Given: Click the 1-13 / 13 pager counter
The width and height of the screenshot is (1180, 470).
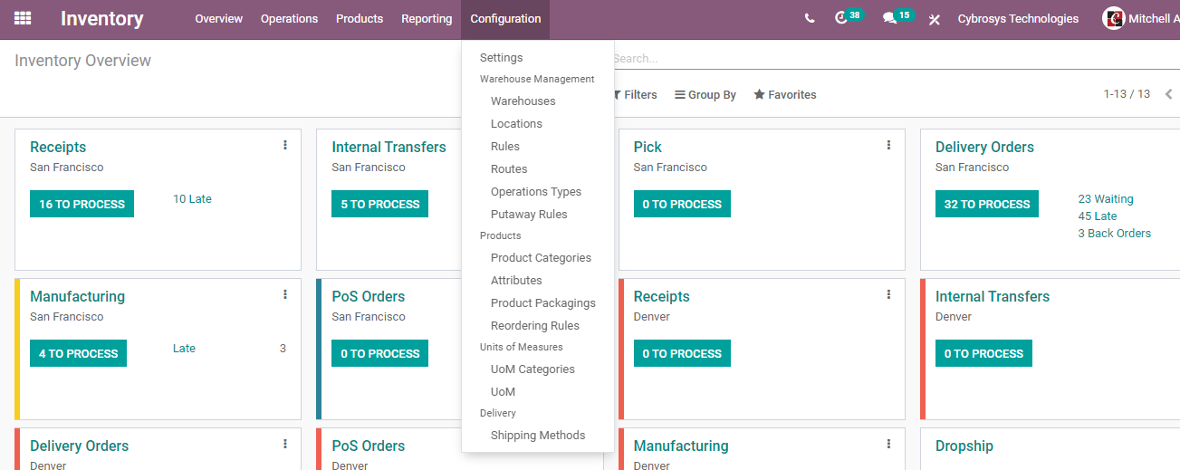Looking at the screenshot, I should coord(1127,94).
